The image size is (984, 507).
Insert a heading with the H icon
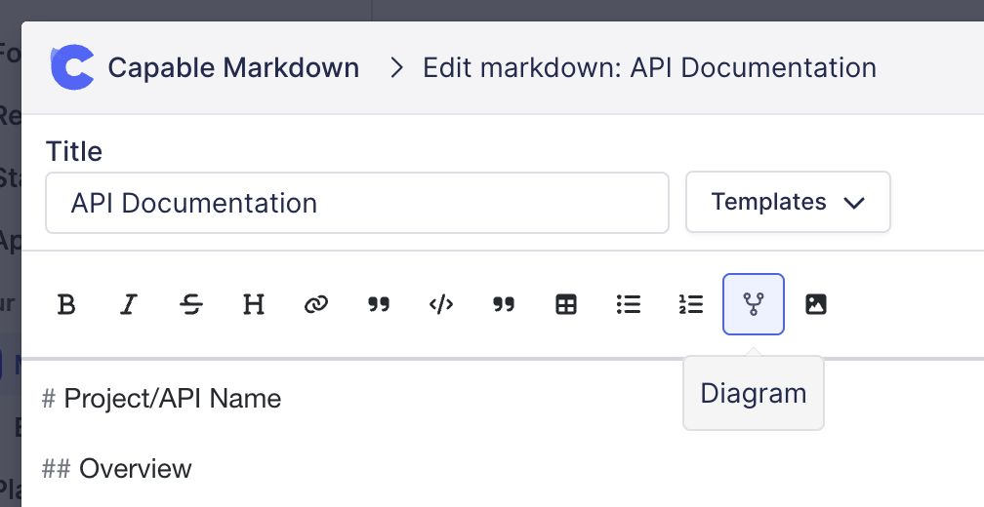coord(254,304)
